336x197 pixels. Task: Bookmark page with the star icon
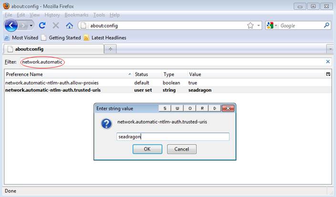[x=250, y=25]
